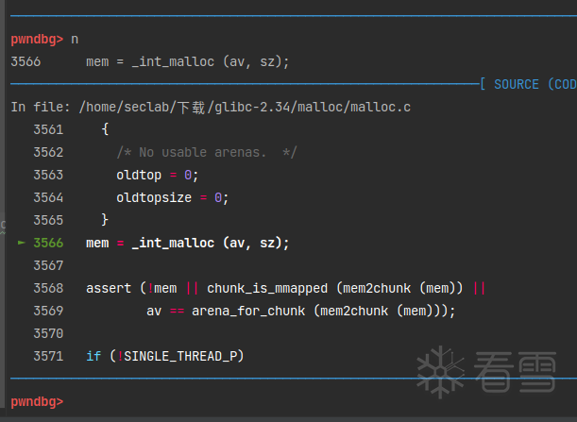The image size is (577, 422).
Task: Click SINGLE_THREAD_P on line 3571
Action: [x=180, y=356]
